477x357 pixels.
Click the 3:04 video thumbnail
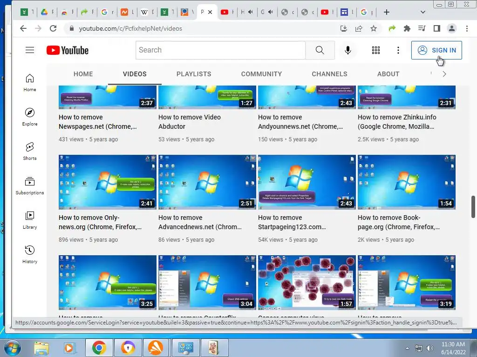207,283
